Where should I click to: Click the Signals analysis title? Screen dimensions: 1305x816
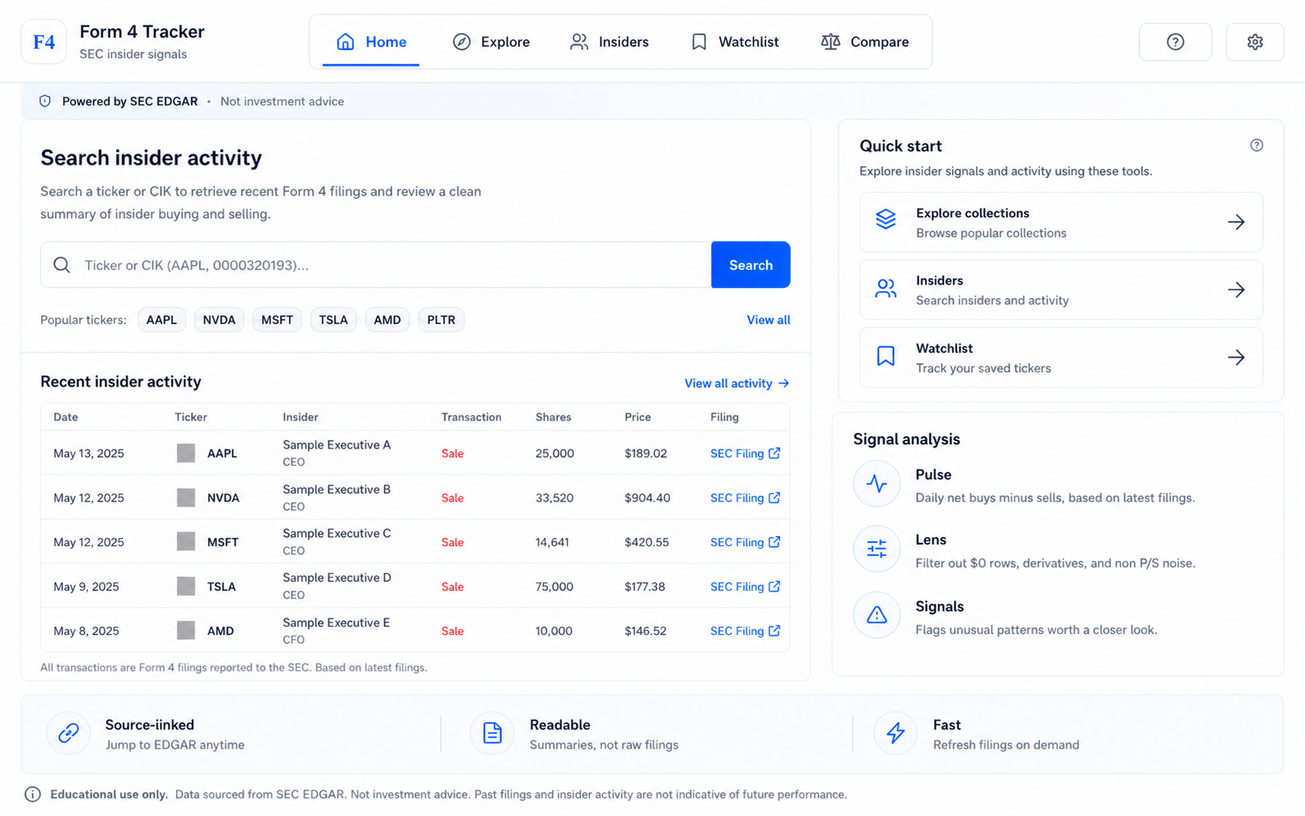940,606
